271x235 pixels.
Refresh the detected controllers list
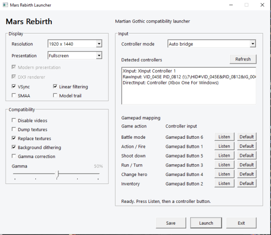(243, 59)
